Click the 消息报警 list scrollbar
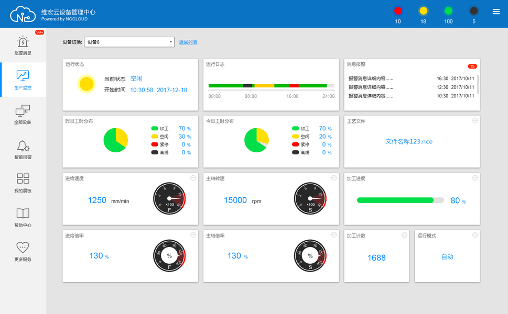Screen dimensions: 508x314 (478, 84)
